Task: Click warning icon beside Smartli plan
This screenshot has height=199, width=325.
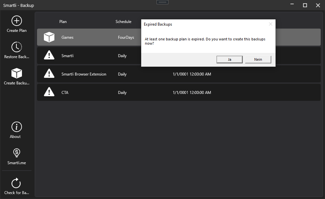Action: coord(49,55)
